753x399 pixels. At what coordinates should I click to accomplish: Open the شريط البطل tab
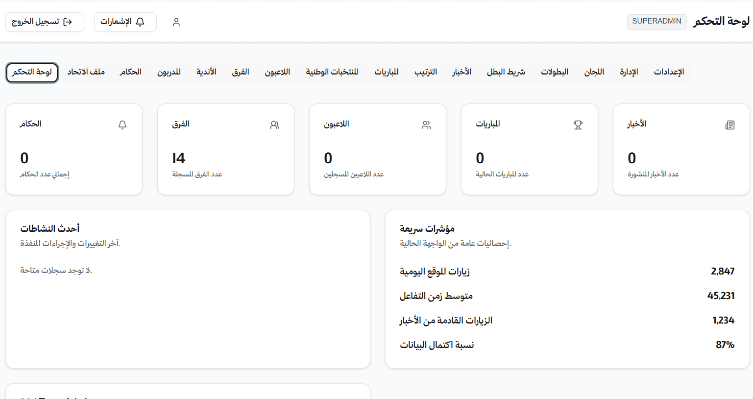(506, 72)
